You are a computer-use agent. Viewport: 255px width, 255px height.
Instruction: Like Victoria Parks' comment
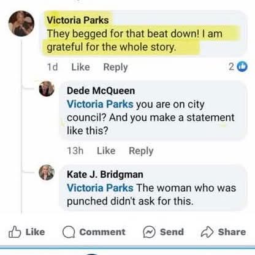click(80, 67)
